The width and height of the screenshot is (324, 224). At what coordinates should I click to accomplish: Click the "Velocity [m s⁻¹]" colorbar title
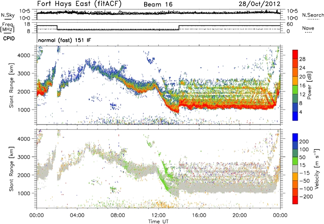(317, 169)
